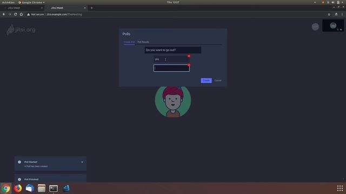Click the 'Poll Started!' notification info icon

click(x=19, y=162)
